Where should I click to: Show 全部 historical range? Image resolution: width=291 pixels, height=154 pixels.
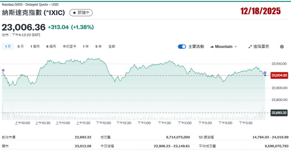click(x=112, y=46)
